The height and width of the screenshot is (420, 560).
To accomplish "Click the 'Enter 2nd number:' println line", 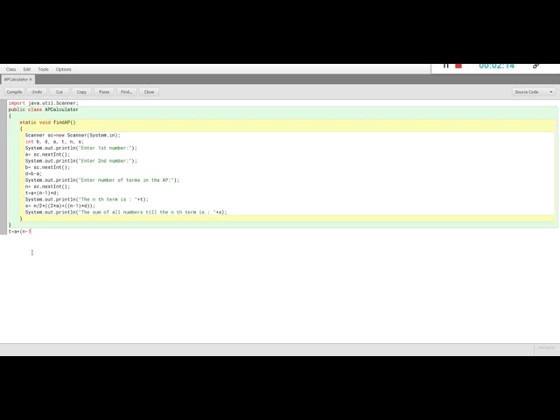I will click(x=81, y=161).
